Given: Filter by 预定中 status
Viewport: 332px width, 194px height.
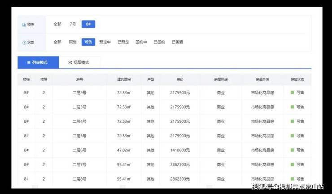Looking at the screenshot, I should [105, 42].
